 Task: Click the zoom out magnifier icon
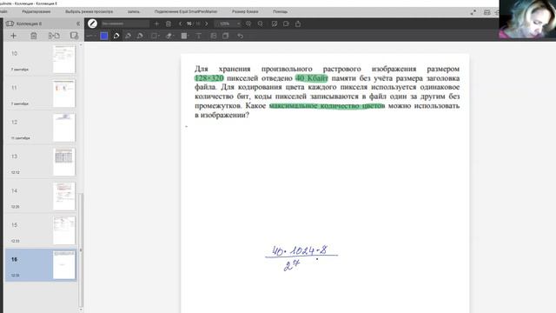tap(261, 23)
